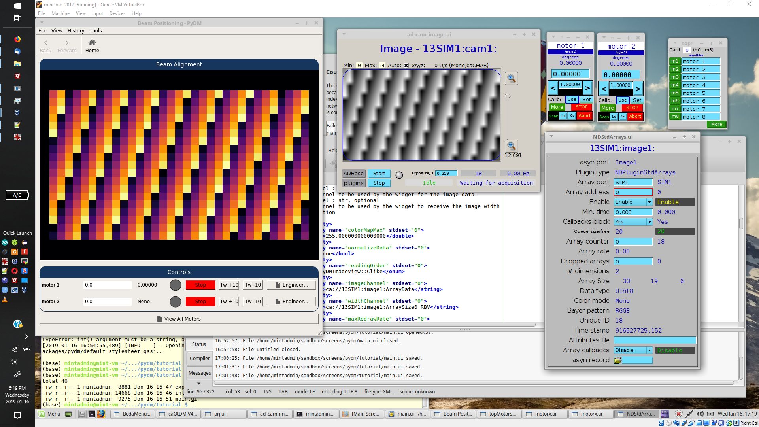Open the Enable dropdown in NDStdArrays
The width and height of the screenshot is (759, 427).
[x=649, y=202]
